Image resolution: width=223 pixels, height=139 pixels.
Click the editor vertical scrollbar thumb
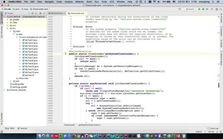(x=219, y=85)
